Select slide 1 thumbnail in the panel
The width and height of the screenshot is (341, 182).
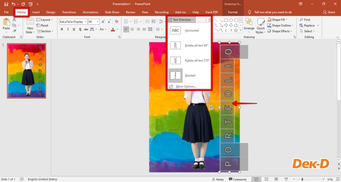[x=26, y=71]
